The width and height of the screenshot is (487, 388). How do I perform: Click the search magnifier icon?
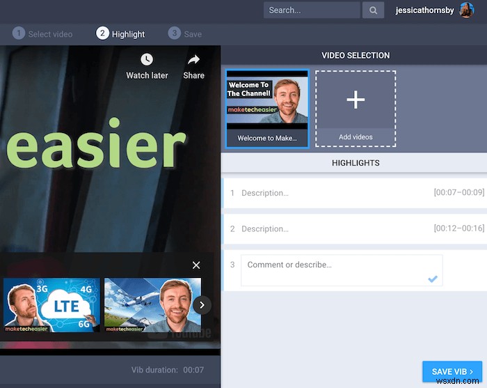tap(374, 10)
